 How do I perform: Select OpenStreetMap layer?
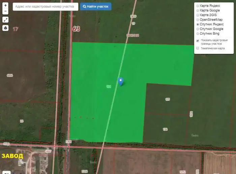coord(198,20)
